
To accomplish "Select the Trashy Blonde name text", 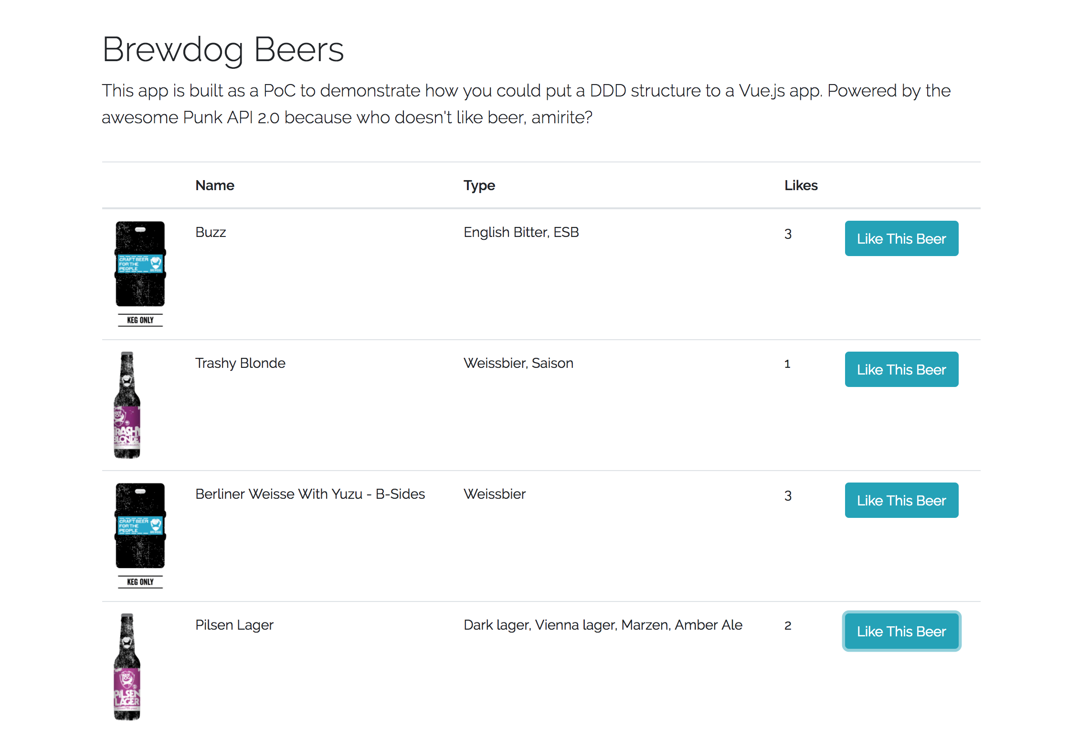I will 240,363.
